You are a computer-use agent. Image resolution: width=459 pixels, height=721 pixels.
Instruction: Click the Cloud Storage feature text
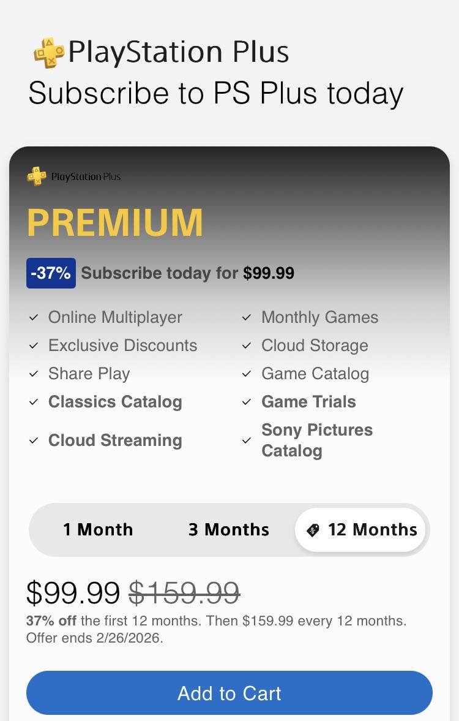point(315,345)
